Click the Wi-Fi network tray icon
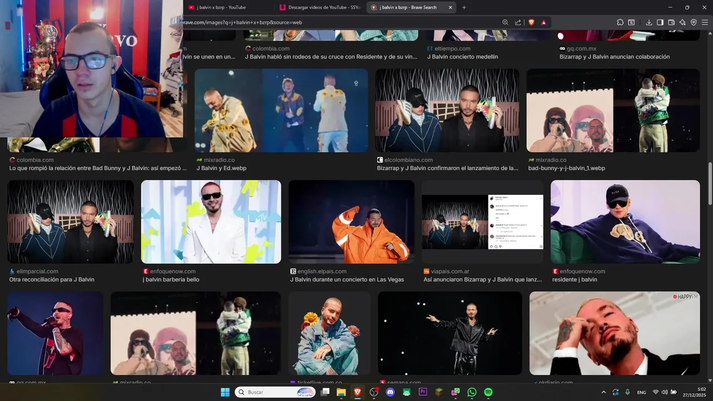713x401 pixels. (656, 392)
